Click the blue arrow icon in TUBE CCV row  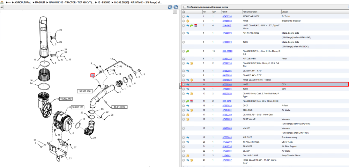click(x=187, y=89)
